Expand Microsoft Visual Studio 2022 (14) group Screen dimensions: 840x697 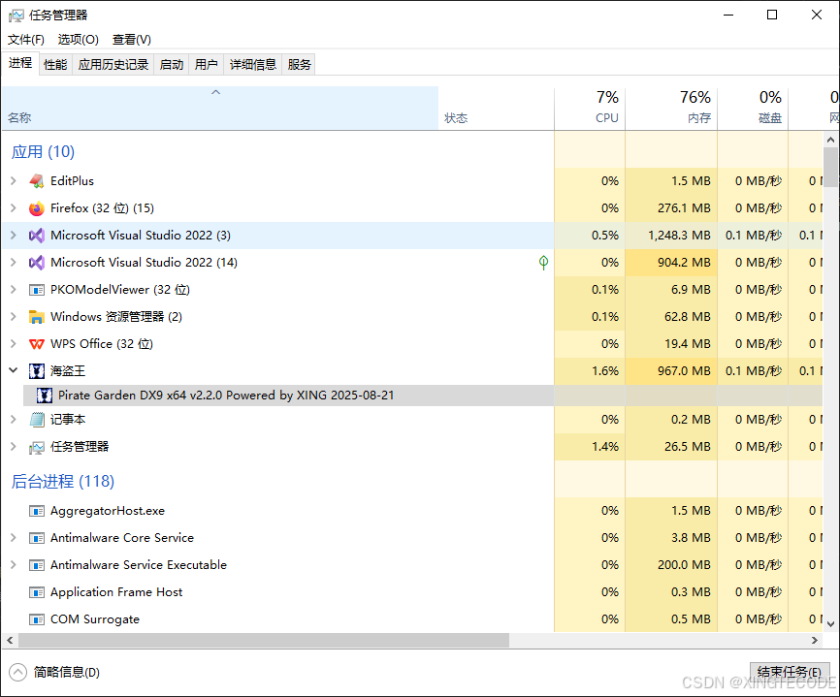[x=14, y=263]
